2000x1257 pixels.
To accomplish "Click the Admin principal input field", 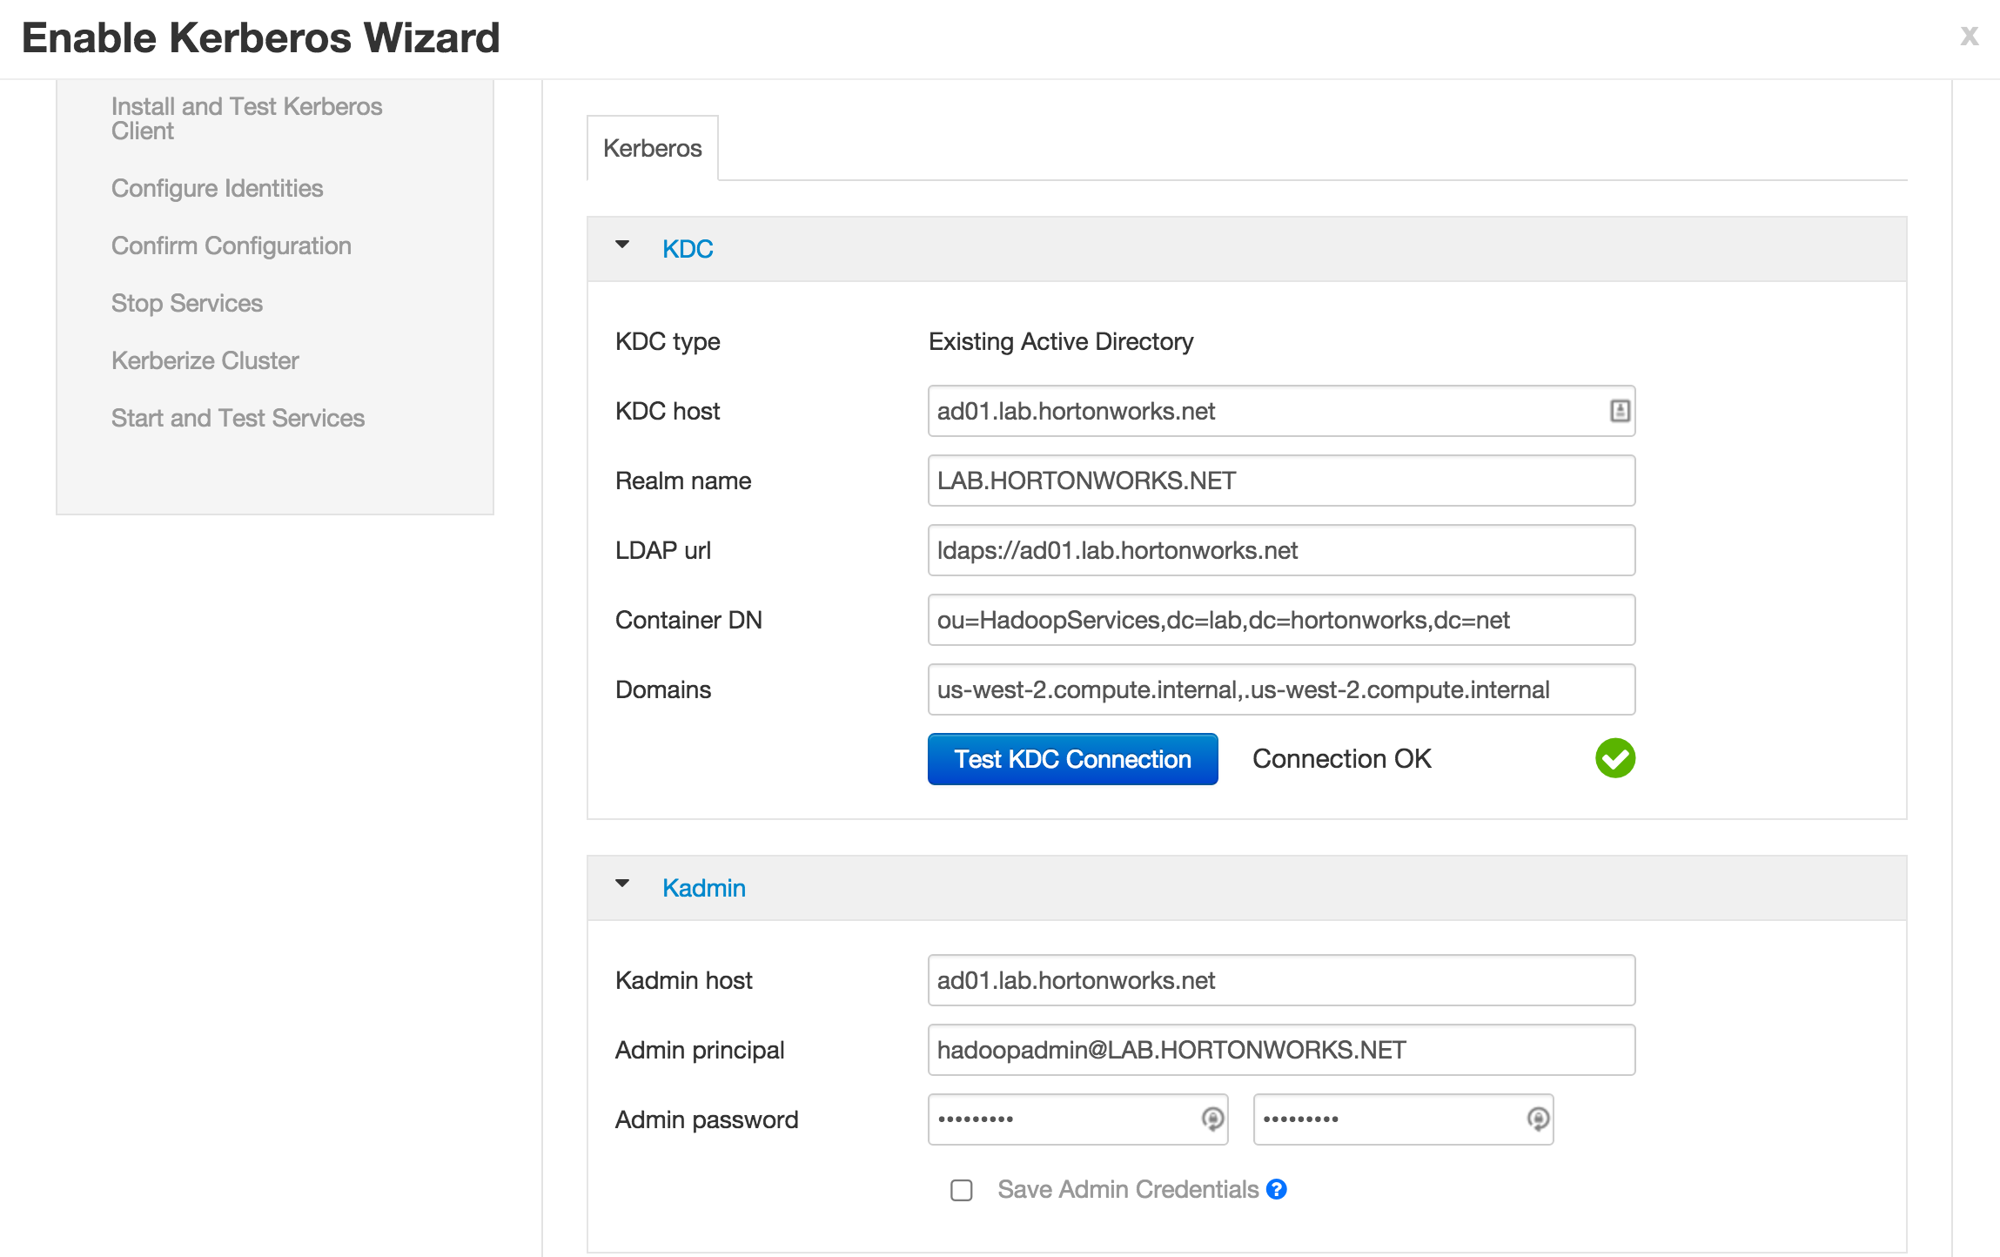I will [1281, 1050].
